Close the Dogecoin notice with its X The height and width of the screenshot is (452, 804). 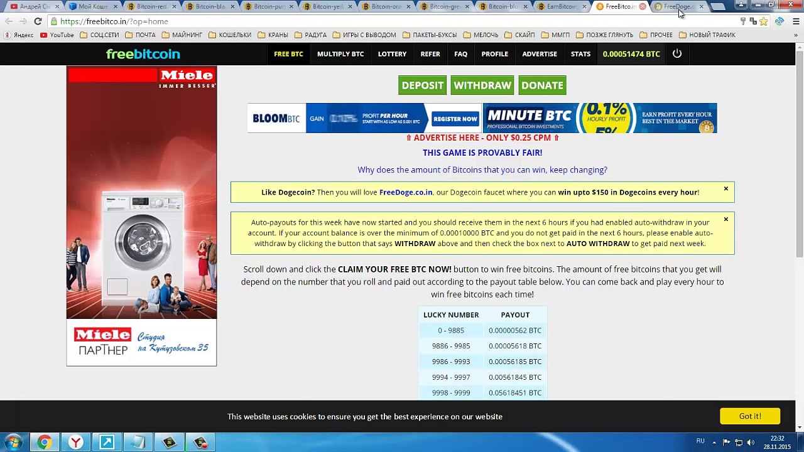[x=725, y=189]
